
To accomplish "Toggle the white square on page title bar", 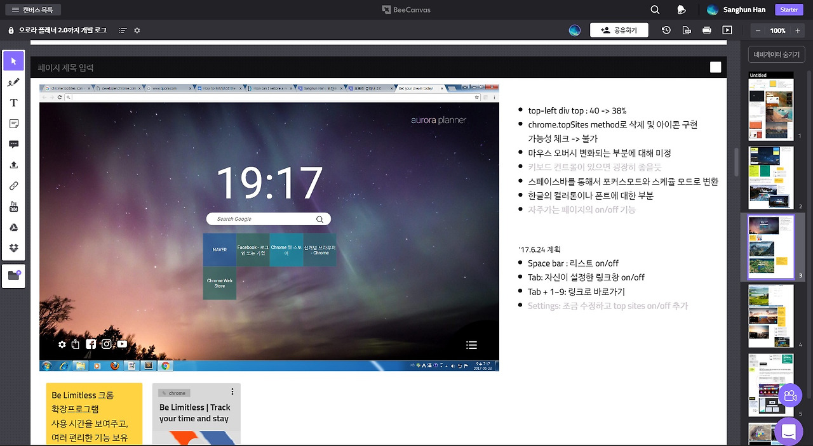I will [x=715, y=67].
